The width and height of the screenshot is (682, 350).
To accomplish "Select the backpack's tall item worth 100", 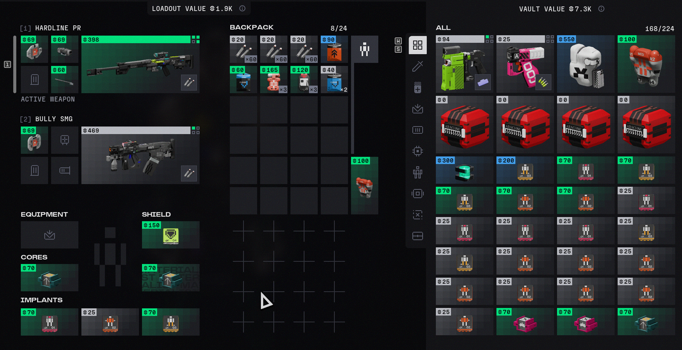I will (x=365, y=186).
